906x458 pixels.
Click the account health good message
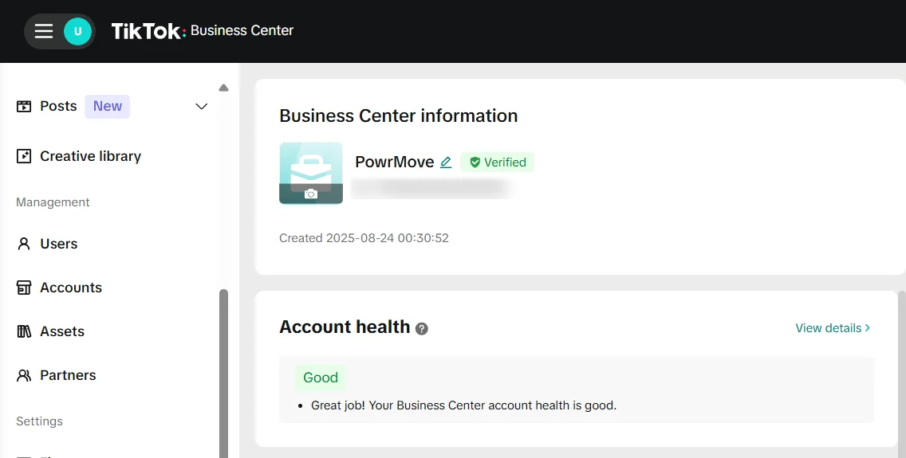(x=463, y=405)
